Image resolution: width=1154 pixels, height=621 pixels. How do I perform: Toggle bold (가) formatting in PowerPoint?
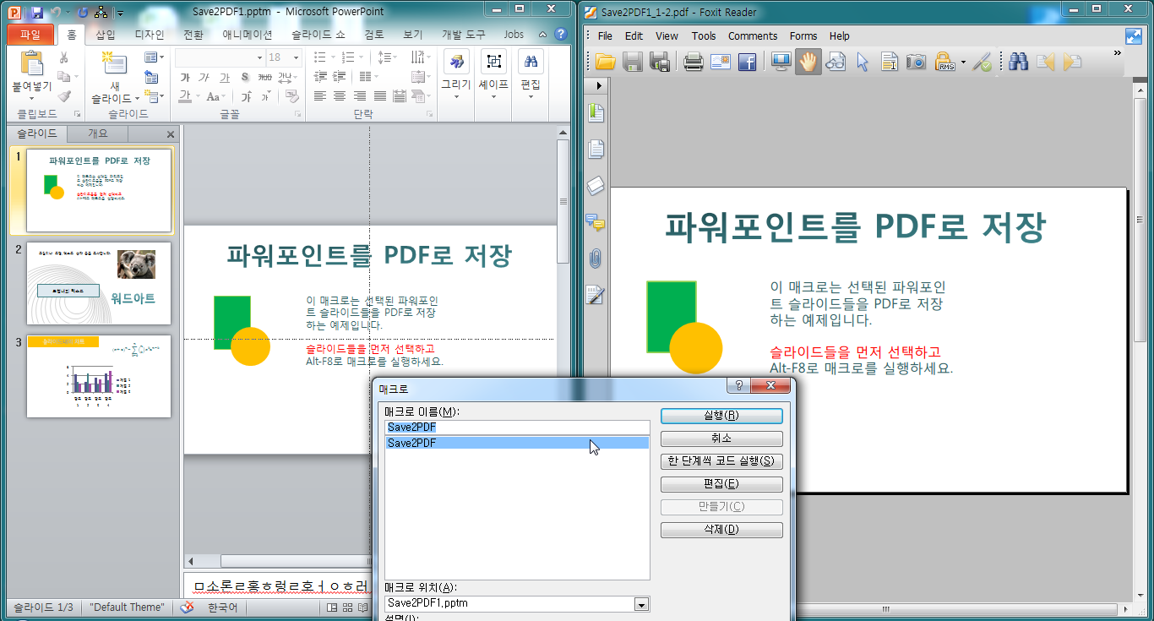[185, 78]
